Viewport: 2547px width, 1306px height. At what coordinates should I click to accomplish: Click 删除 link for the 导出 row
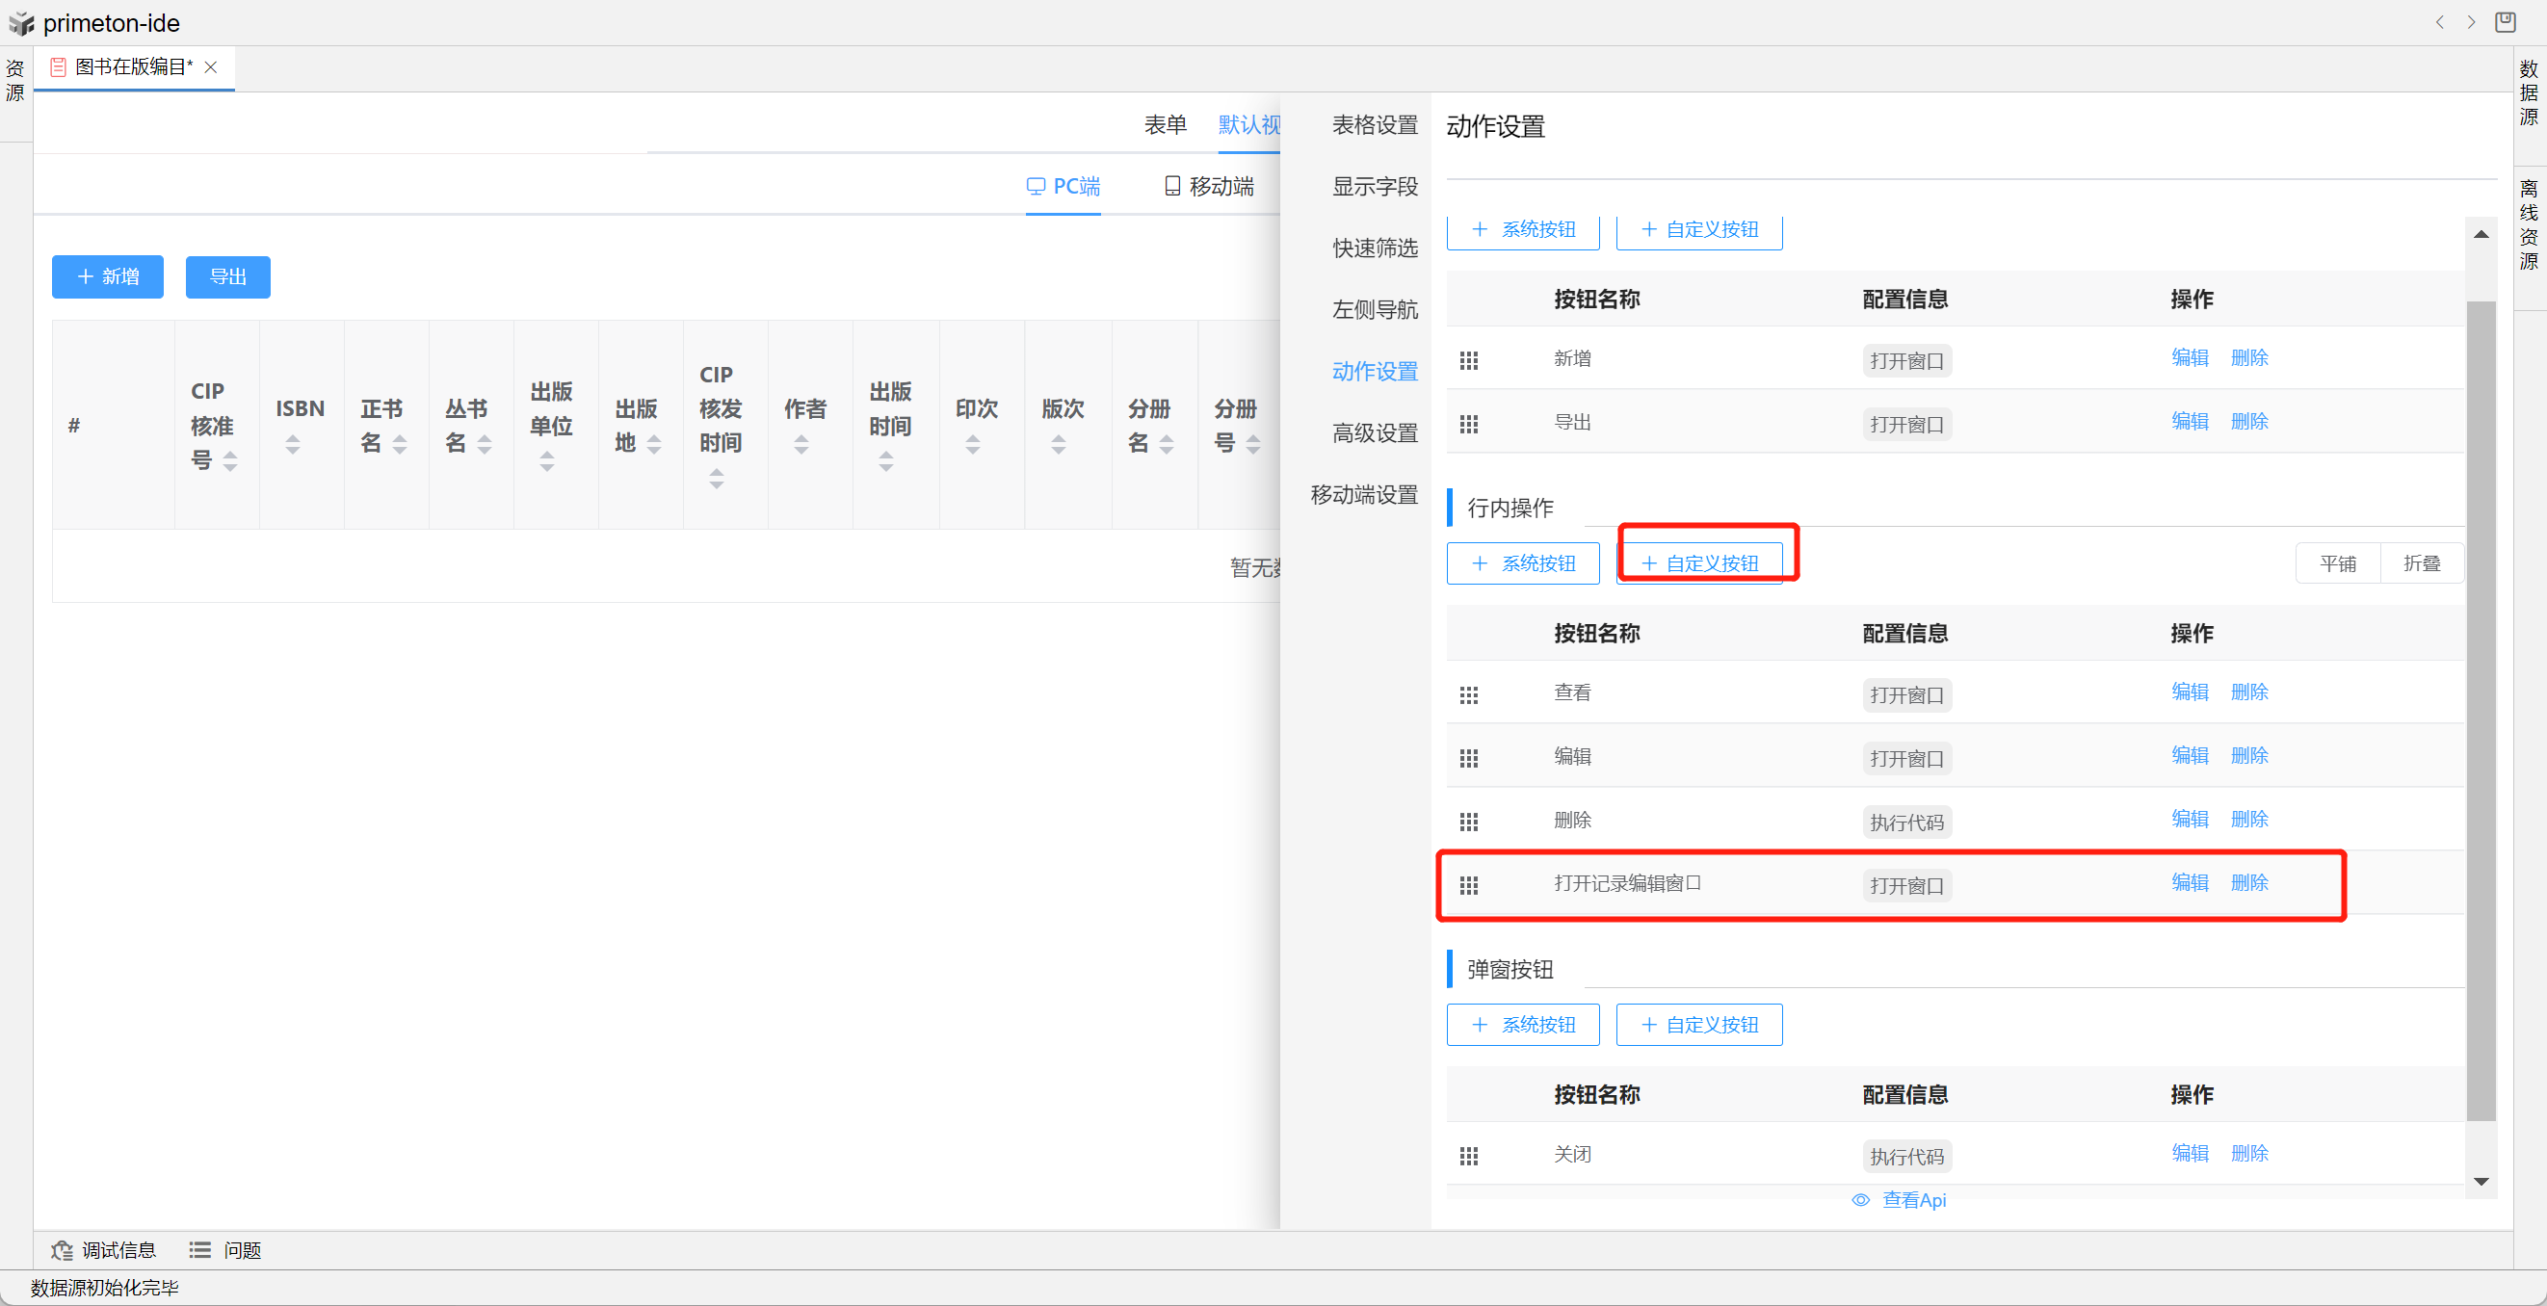click(2248, 421)
